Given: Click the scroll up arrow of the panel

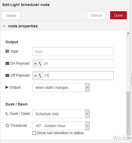Looking at the screenshot, I should coord(128,33).
